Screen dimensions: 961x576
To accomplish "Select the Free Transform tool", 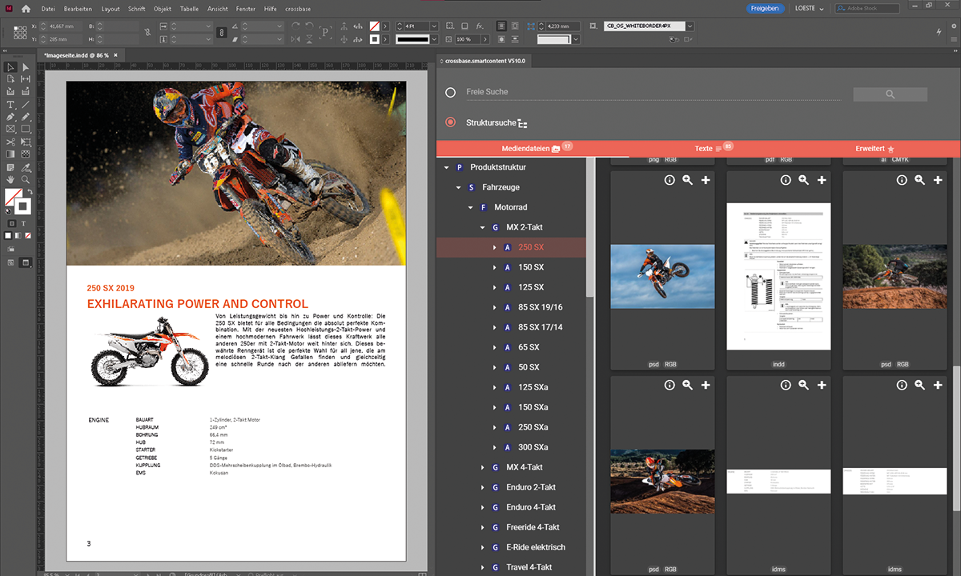I will [26, 142].
